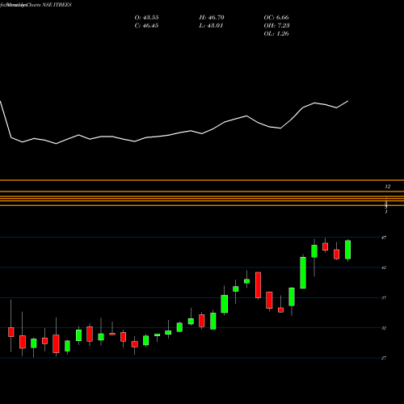Click the NSE ITBEES chart title

[57, 5]
